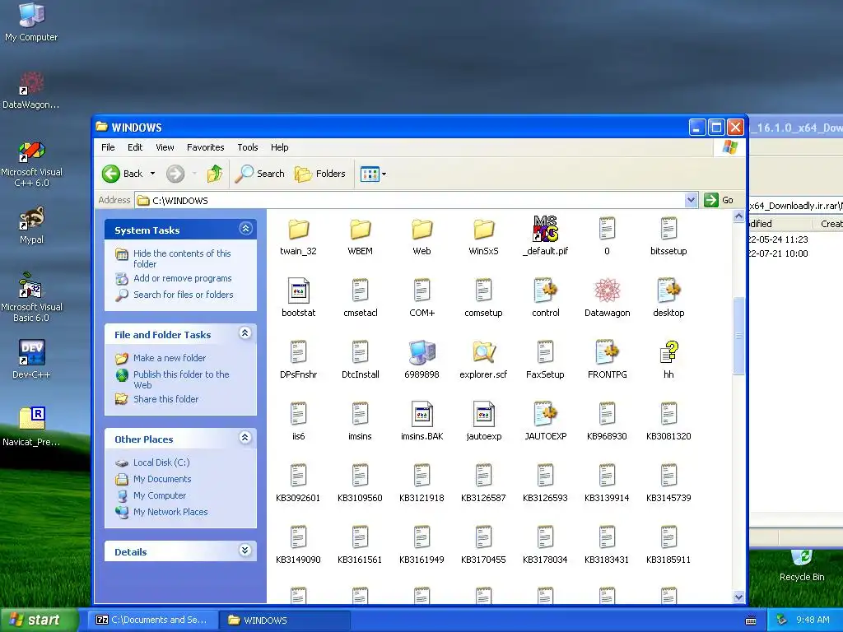Click the file list scrollbar up arrow
Viewport: 843px width, 632px height.
(x=738, y=216)
